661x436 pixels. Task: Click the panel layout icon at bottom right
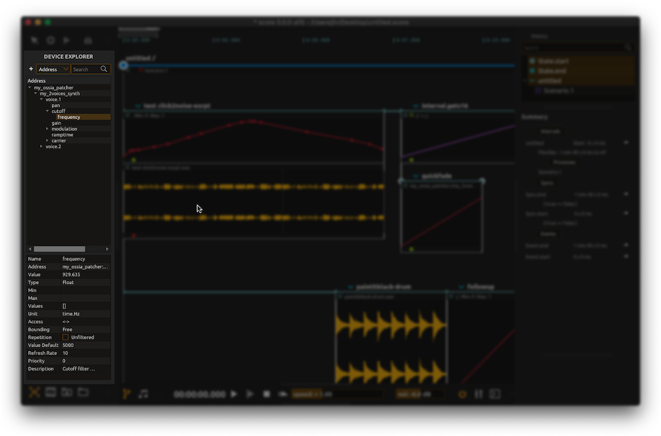click(495, 394)
